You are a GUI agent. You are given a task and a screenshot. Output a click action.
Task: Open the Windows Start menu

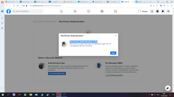pyautogui.click(x=2, y=95)
